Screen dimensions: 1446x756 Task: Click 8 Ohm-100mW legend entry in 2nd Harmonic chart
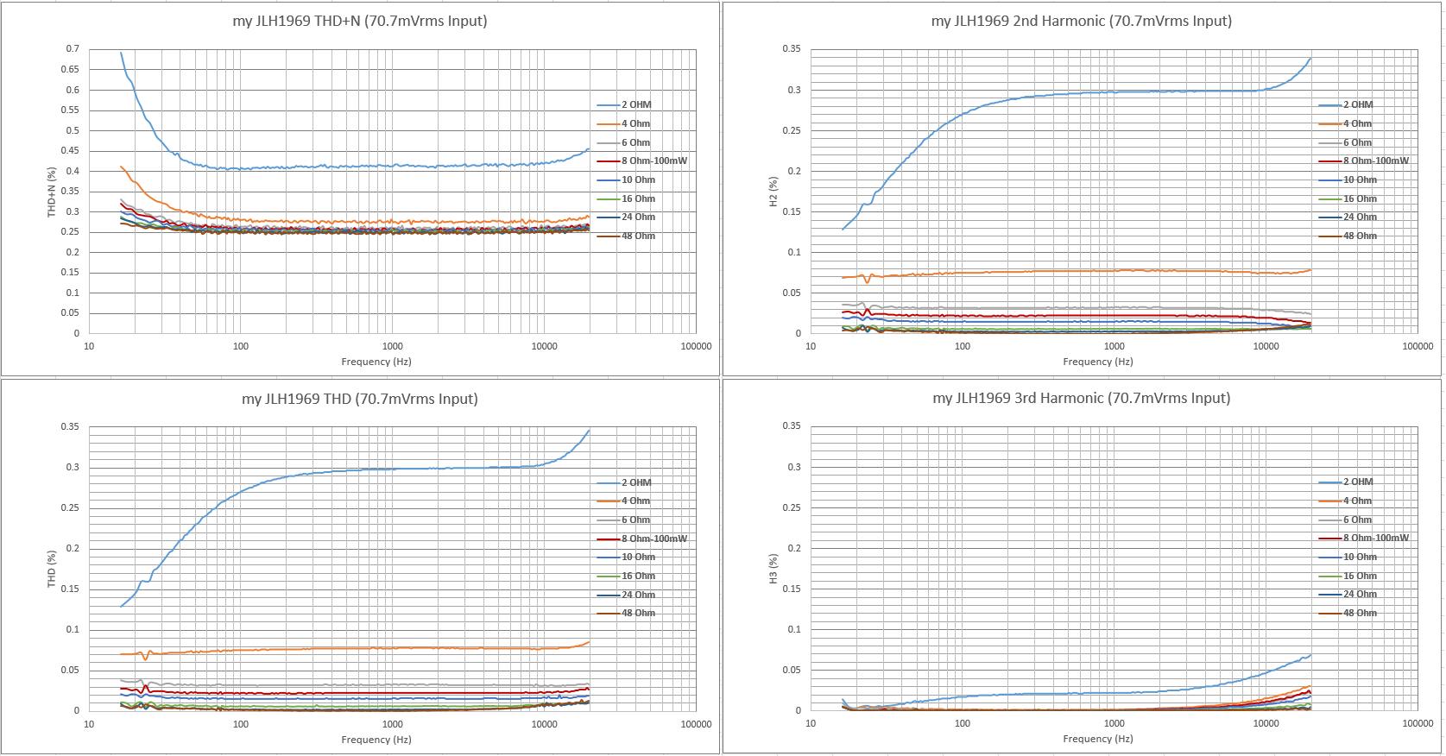[x=1365, y=161]
